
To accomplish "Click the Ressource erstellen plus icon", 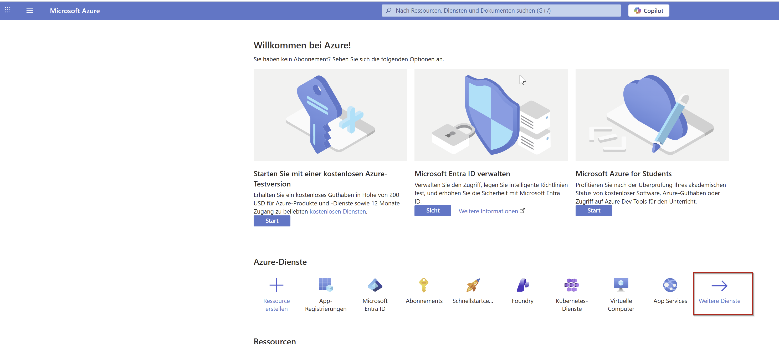I will (276, 285).
